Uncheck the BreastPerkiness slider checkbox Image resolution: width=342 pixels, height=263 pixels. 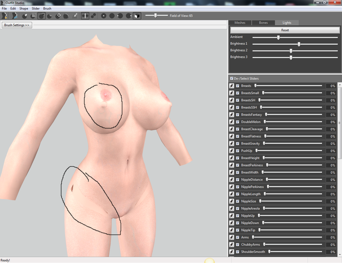[x=238, y=165]
